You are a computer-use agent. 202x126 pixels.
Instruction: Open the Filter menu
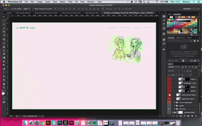click(x=70, y=2)
